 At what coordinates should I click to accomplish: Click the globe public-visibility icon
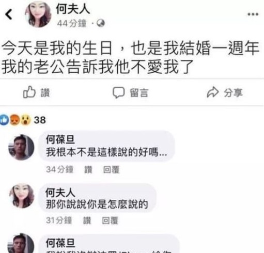click(x=101, y=23)
